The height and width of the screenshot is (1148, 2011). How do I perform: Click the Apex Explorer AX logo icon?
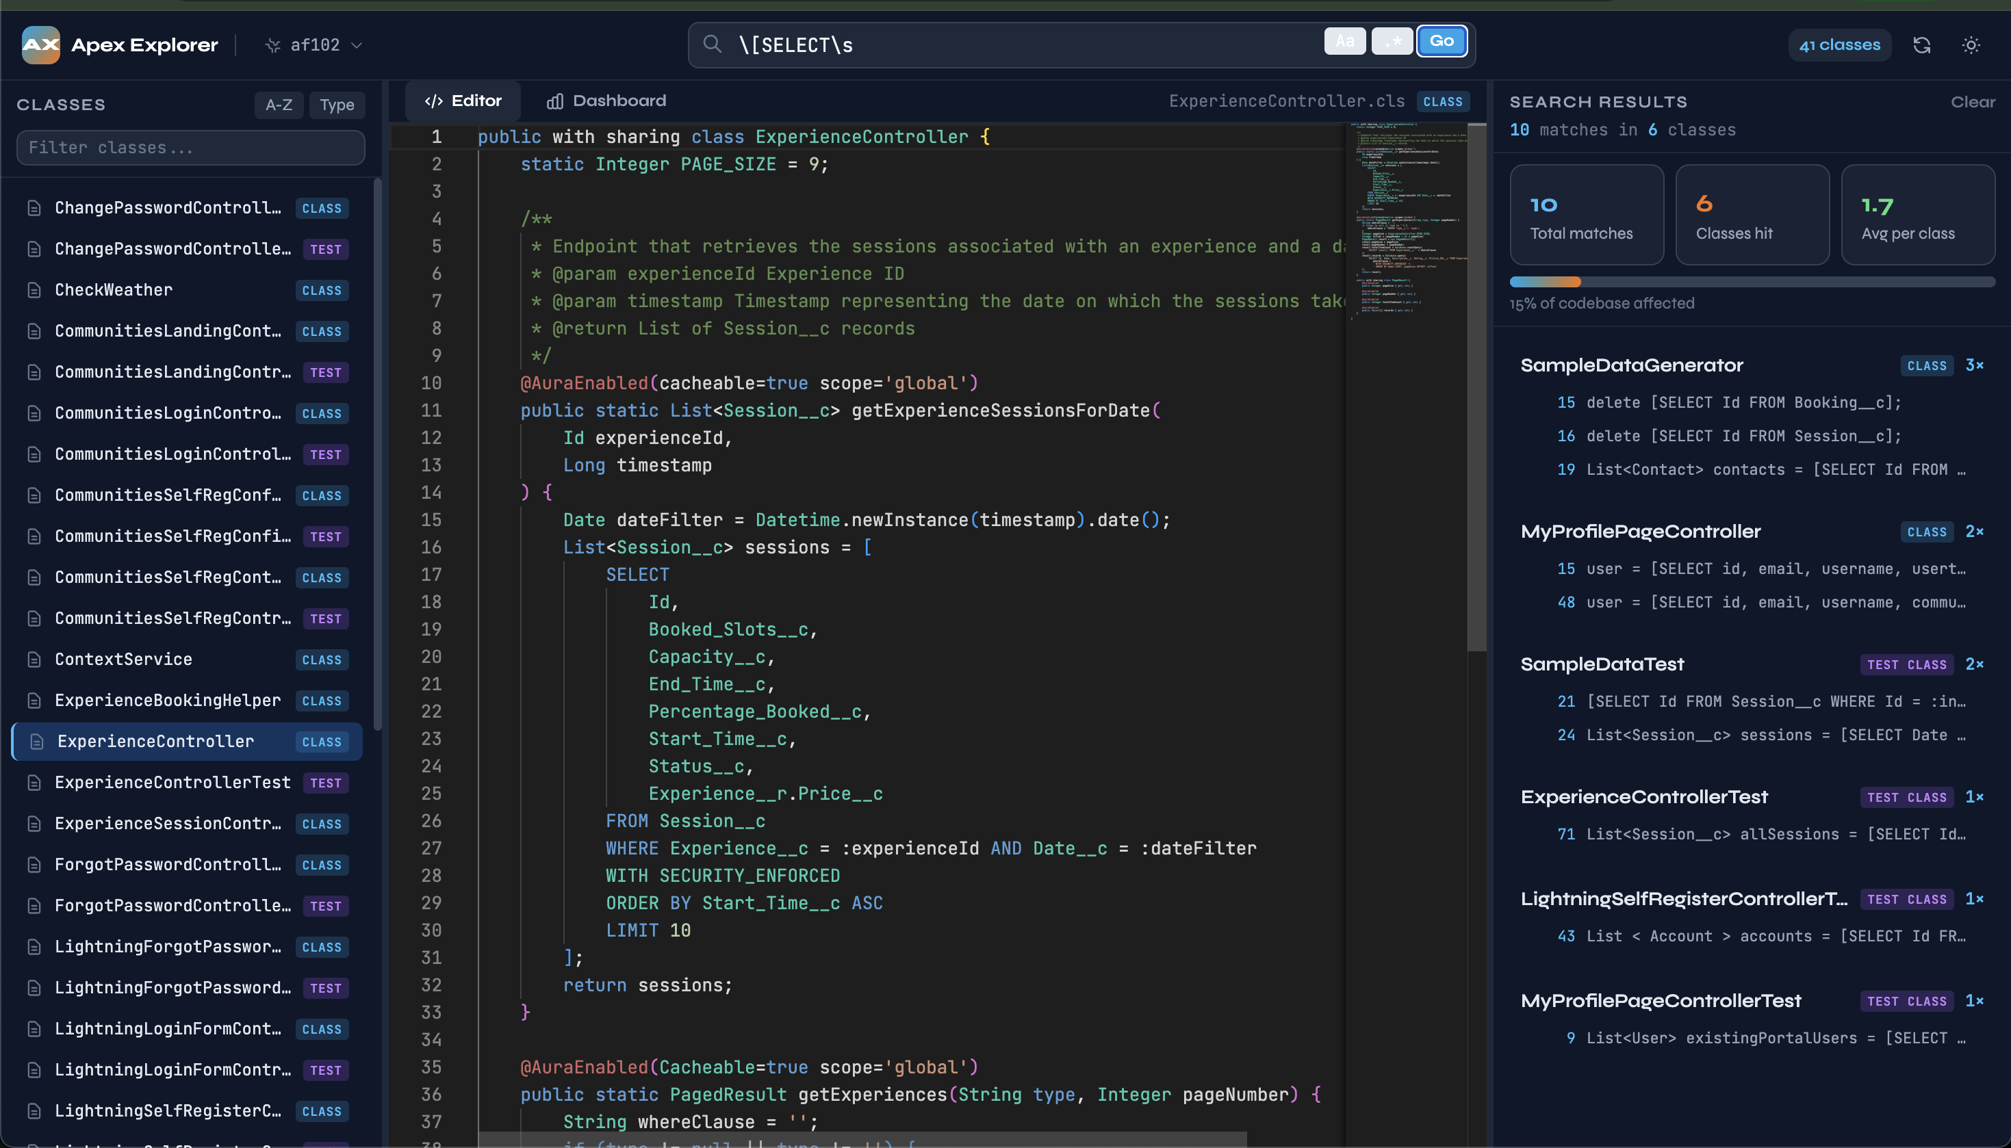(40, 45)
